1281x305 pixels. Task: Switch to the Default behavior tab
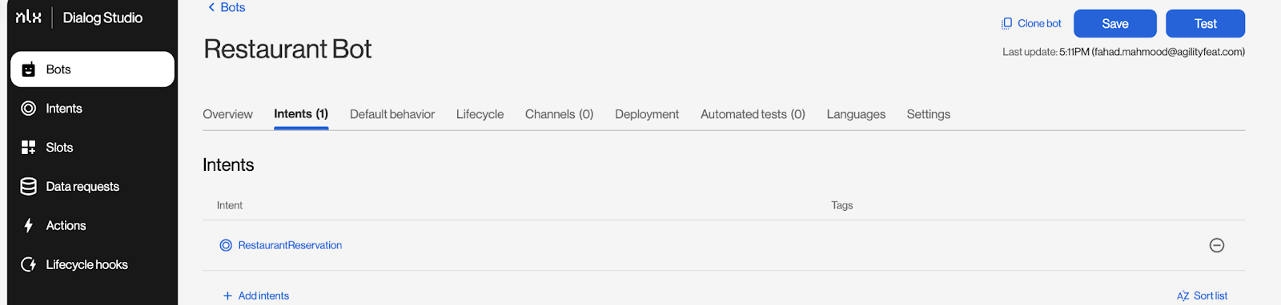pos(392,114)
